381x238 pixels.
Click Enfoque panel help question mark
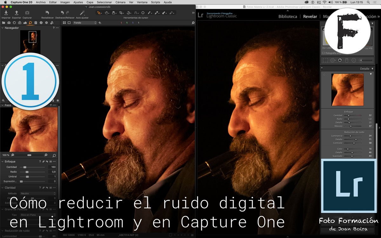pyautogui.click(x=40, y=162)
